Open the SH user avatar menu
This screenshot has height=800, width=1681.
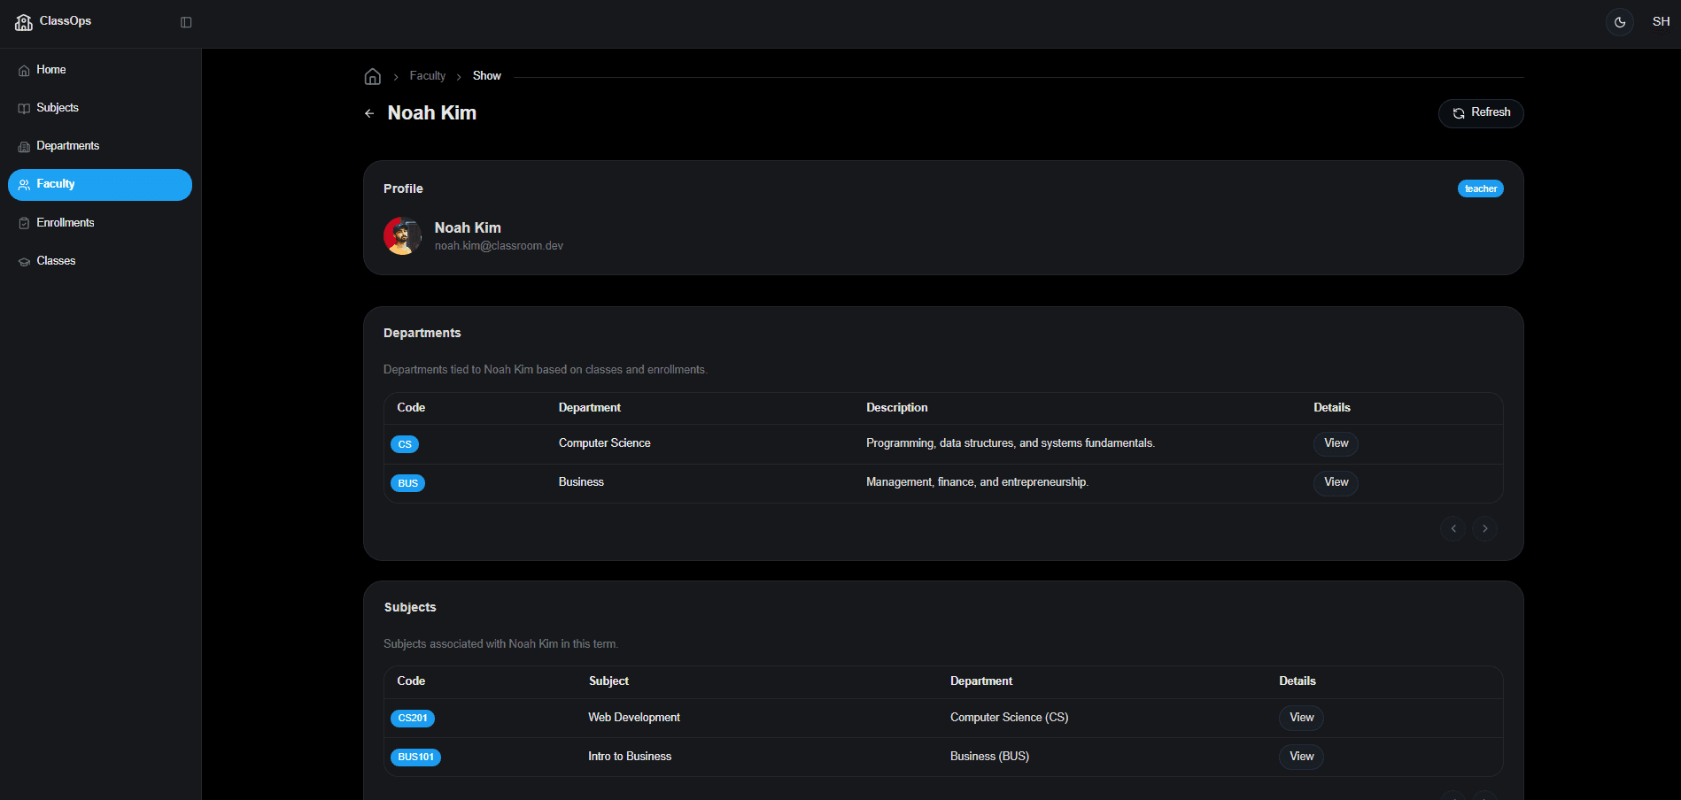[1662, 22]
